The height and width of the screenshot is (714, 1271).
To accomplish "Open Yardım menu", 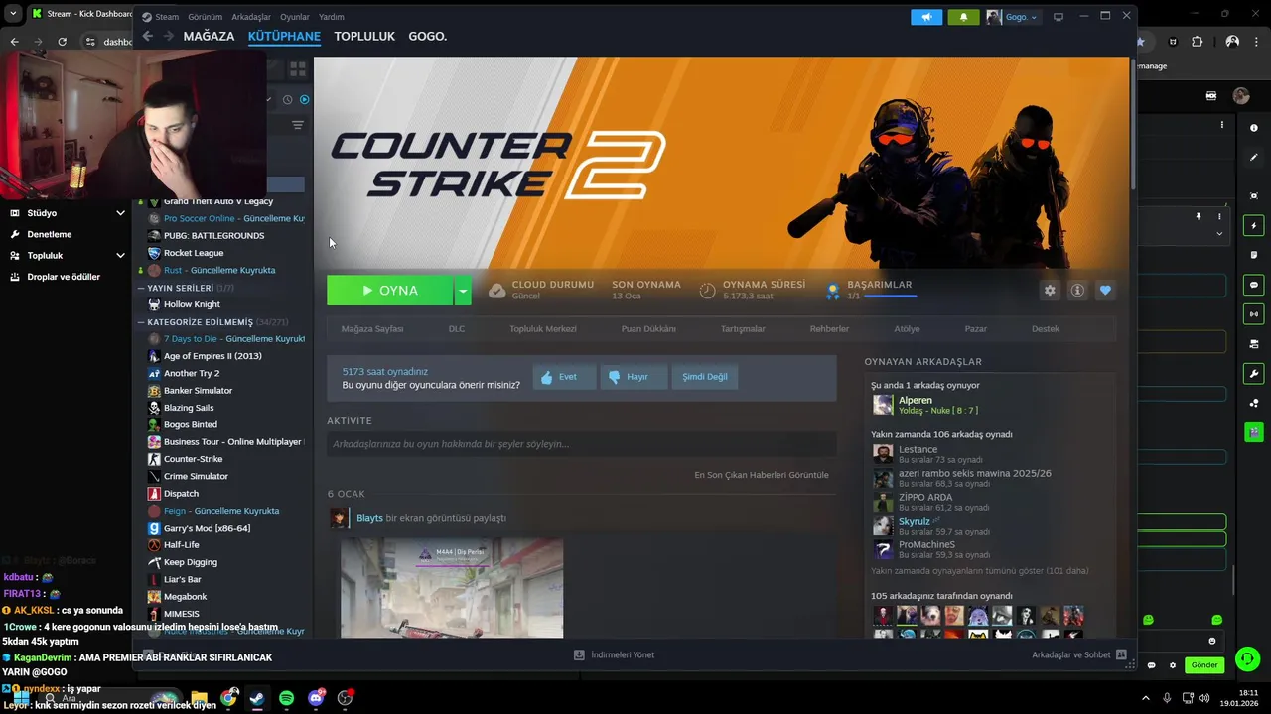I will (x=331, y=17).
